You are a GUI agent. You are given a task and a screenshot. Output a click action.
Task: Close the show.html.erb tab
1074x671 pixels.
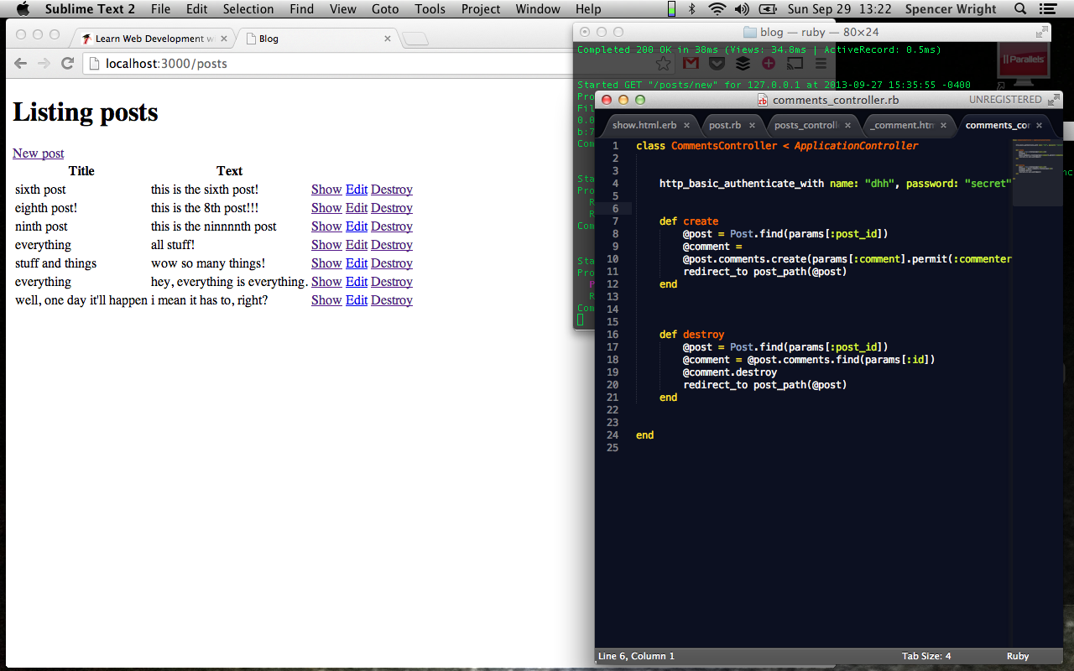686,126
